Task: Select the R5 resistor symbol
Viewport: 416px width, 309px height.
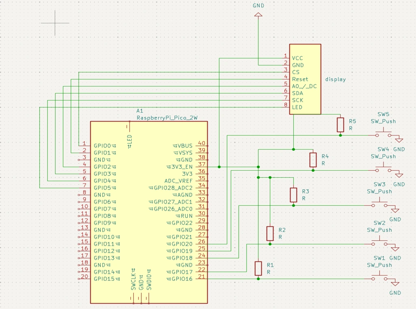Action: [340, 125]
